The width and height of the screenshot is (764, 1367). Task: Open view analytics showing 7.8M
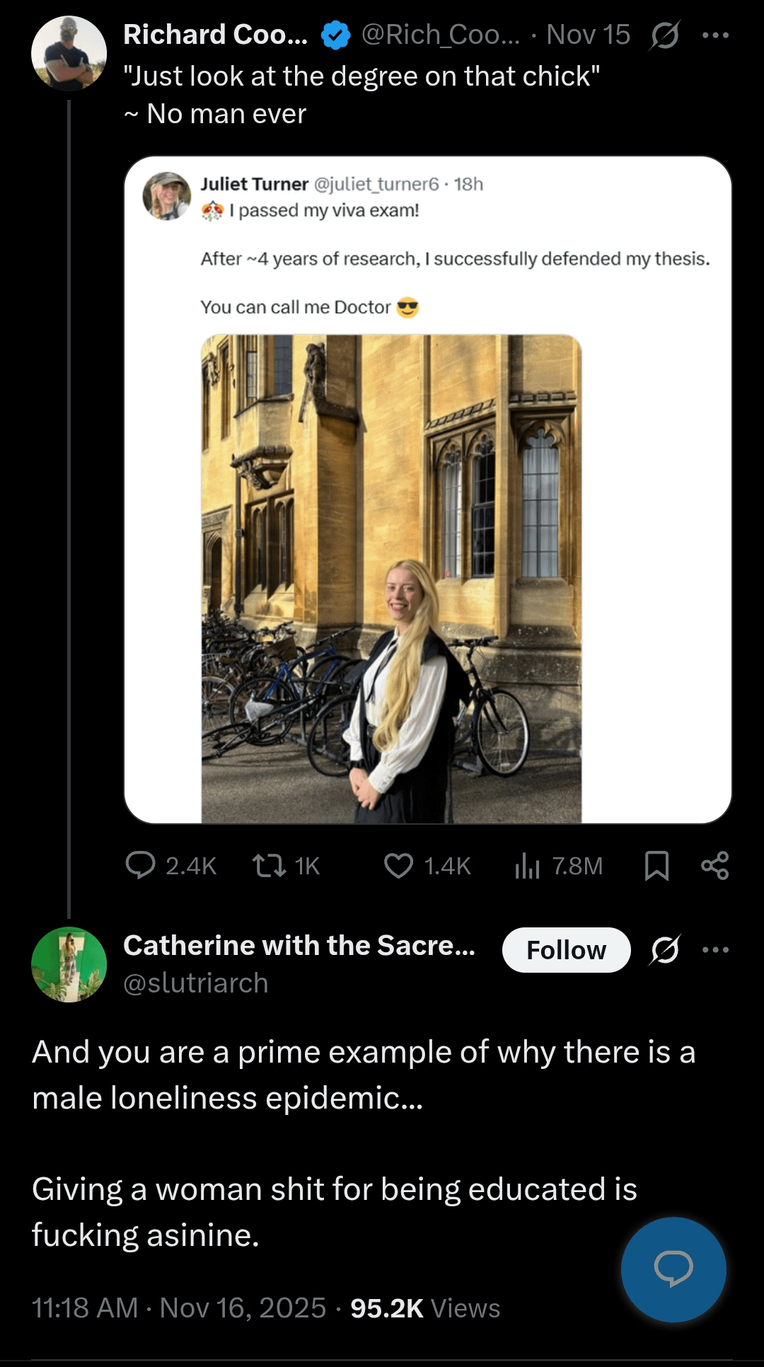pyautogui.click(x=528, y=865)
